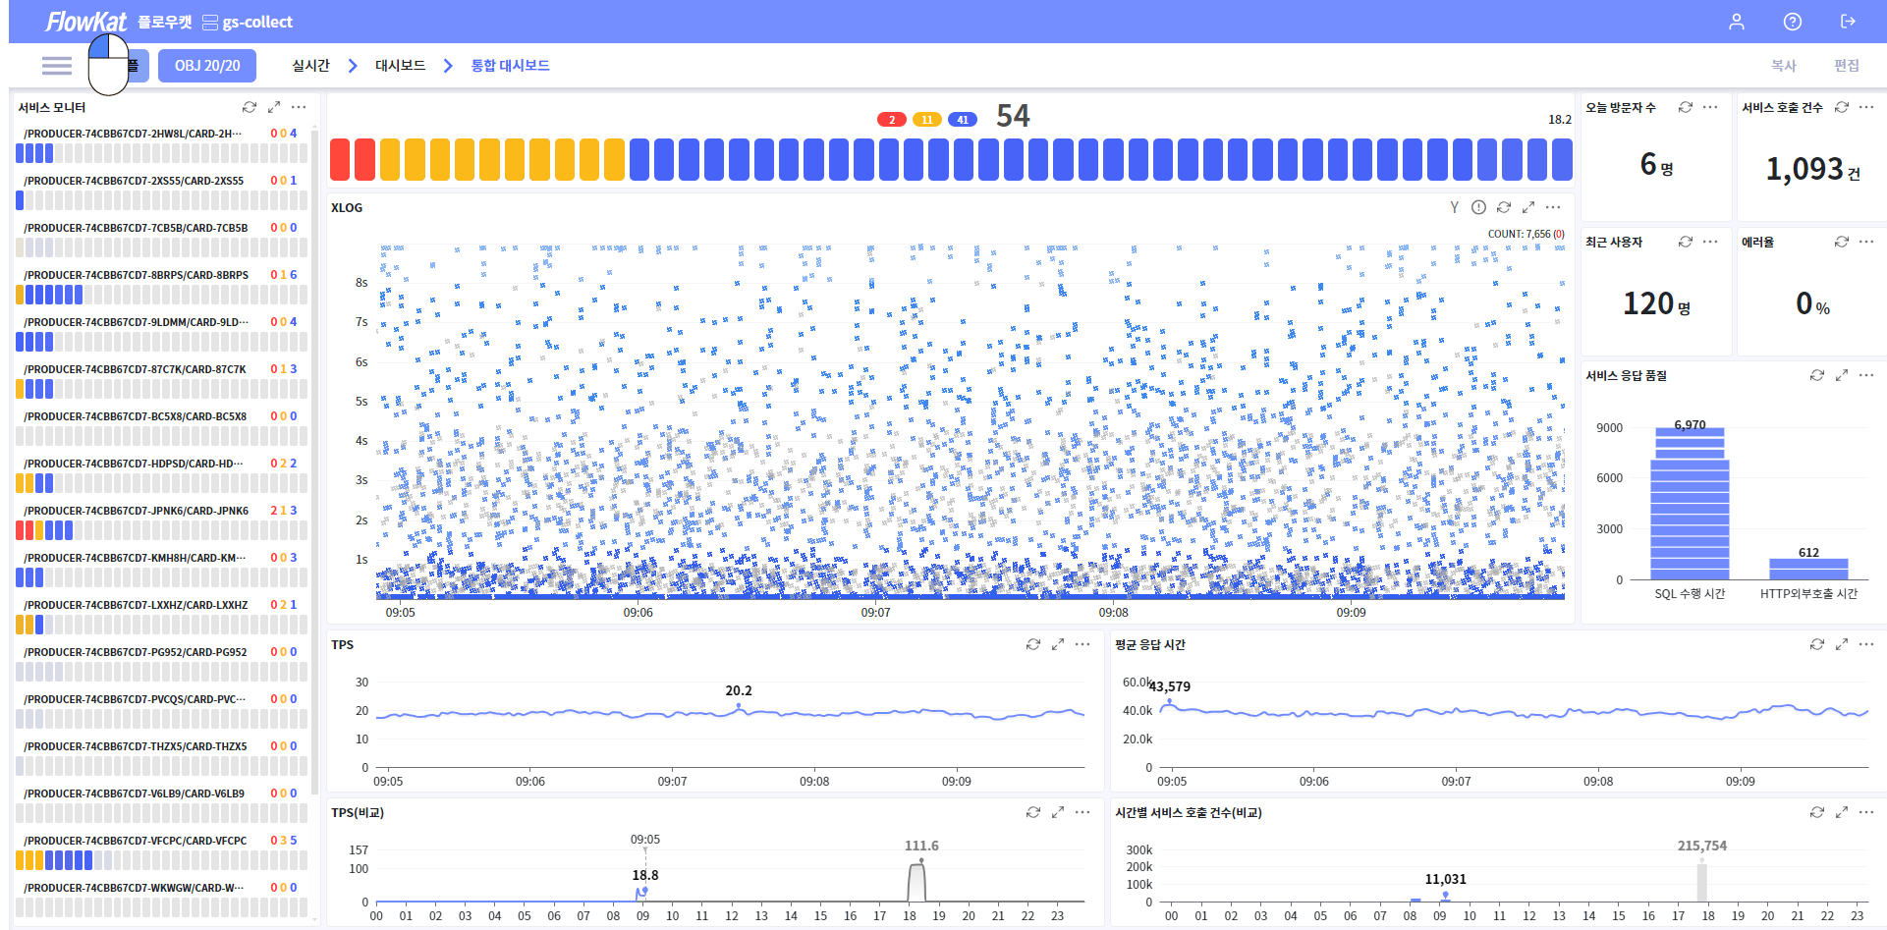1887x930 pixels.
Task: Open help via question mark icon
Action: click(x=1792, y=22)
